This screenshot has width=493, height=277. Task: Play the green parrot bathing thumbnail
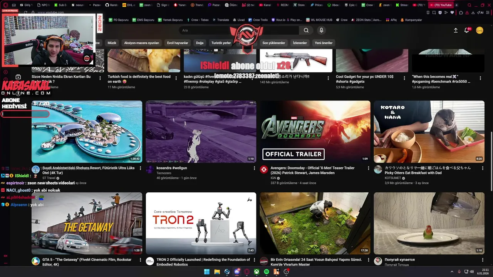pyautogui.click(x=429, y=223)
